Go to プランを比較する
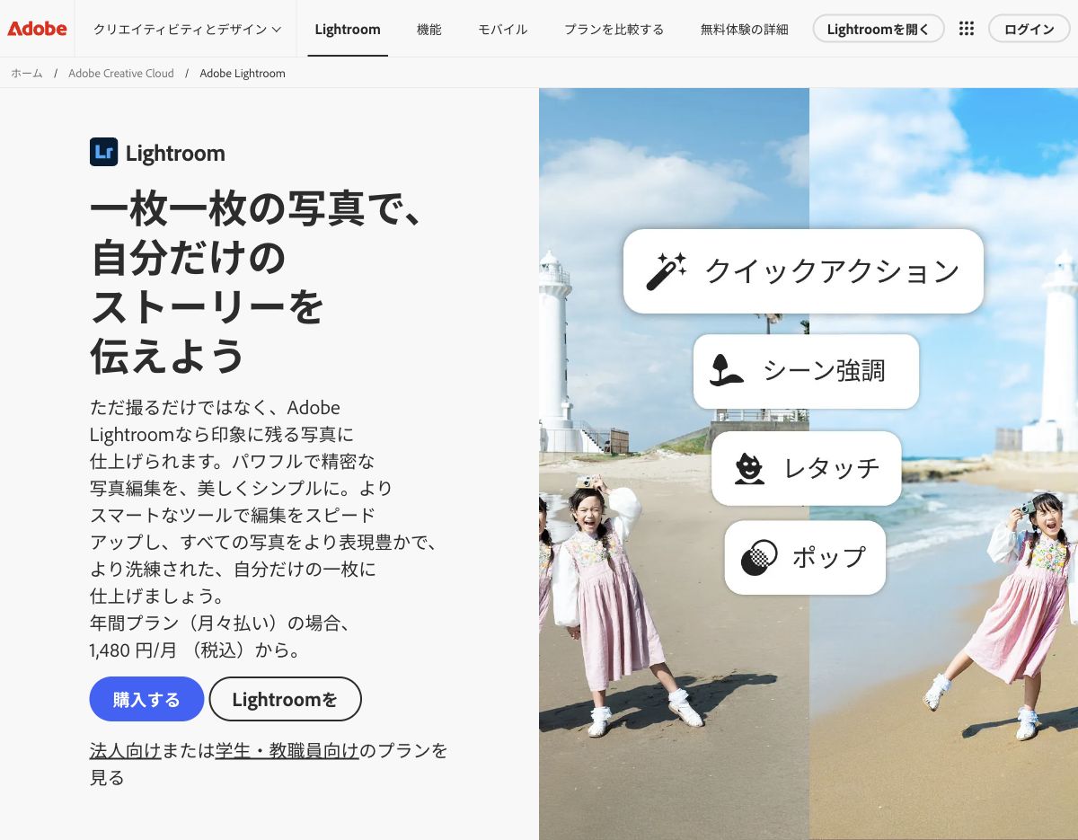Viewport: 1078px width, 840px height. tap(614, 29)
